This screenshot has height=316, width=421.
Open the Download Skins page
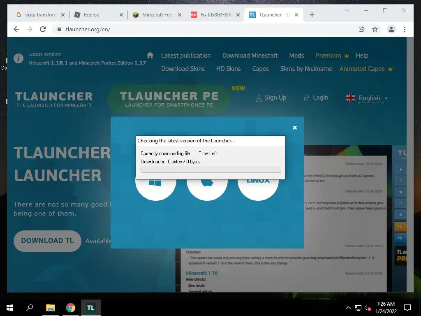183,69
